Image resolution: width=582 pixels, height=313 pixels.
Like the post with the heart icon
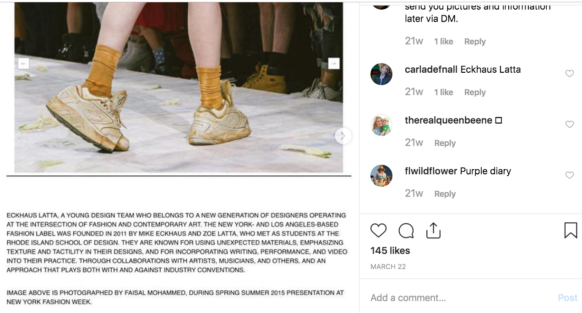[378, 230]
